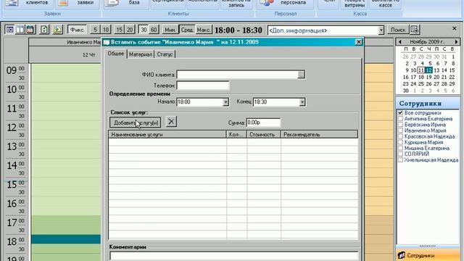464x261 pixels.
Task: Open the Доп. информация dropdown
Action: pyautogui.click(x=381, y=30)
